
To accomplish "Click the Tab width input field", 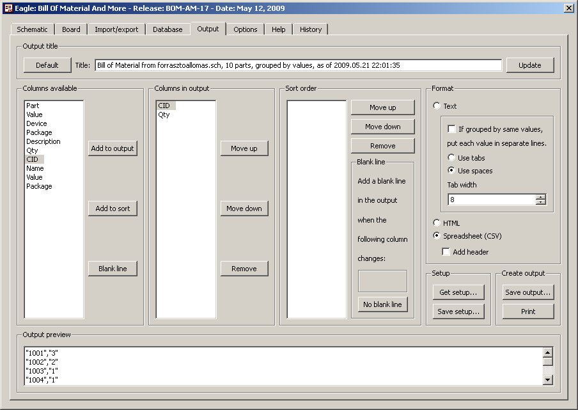I will [x=492, y=200].
